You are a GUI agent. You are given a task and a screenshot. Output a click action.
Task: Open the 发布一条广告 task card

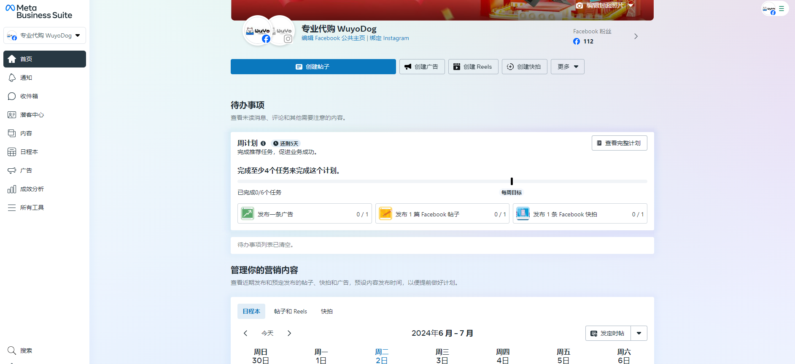click(305, 213)
